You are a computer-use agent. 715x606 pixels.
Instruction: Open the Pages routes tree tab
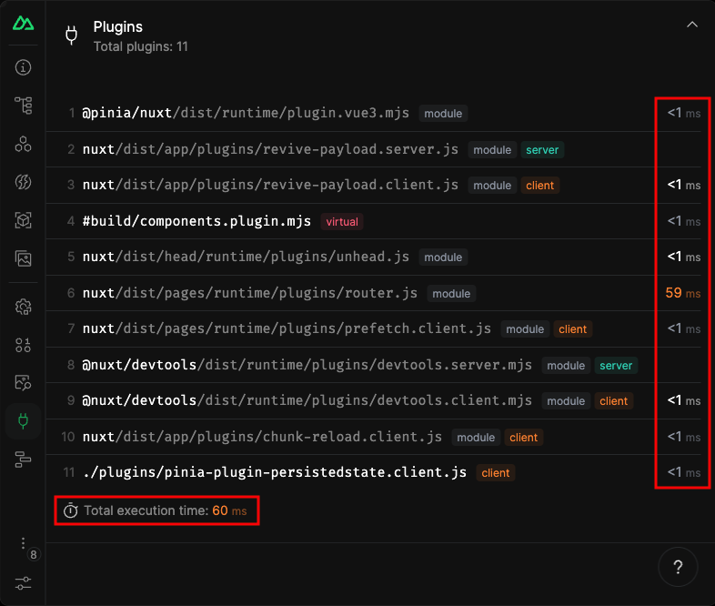(x=24, y=106)
